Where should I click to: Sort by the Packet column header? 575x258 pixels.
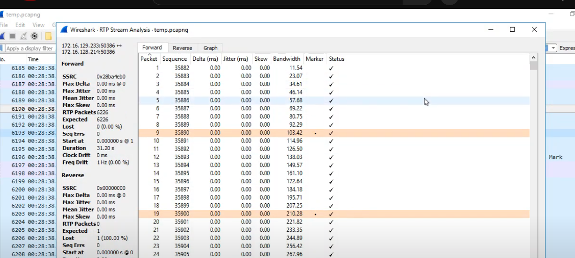149,59
